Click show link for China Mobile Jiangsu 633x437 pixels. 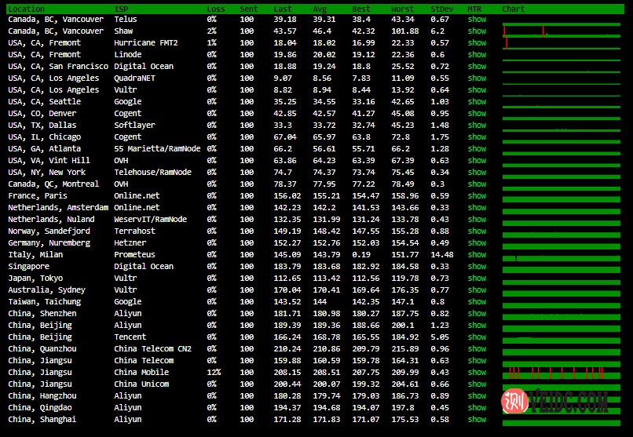pos(477,372)
